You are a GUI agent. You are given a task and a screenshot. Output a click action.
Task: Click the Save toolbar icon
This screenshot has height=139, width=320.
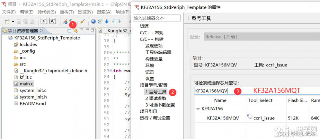pyautogui.click(x=19, y=21)
